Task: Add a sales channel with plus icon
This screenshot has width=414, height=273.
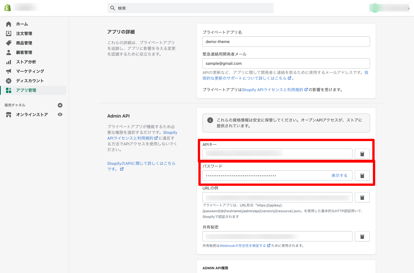Action: click(60, 105)
